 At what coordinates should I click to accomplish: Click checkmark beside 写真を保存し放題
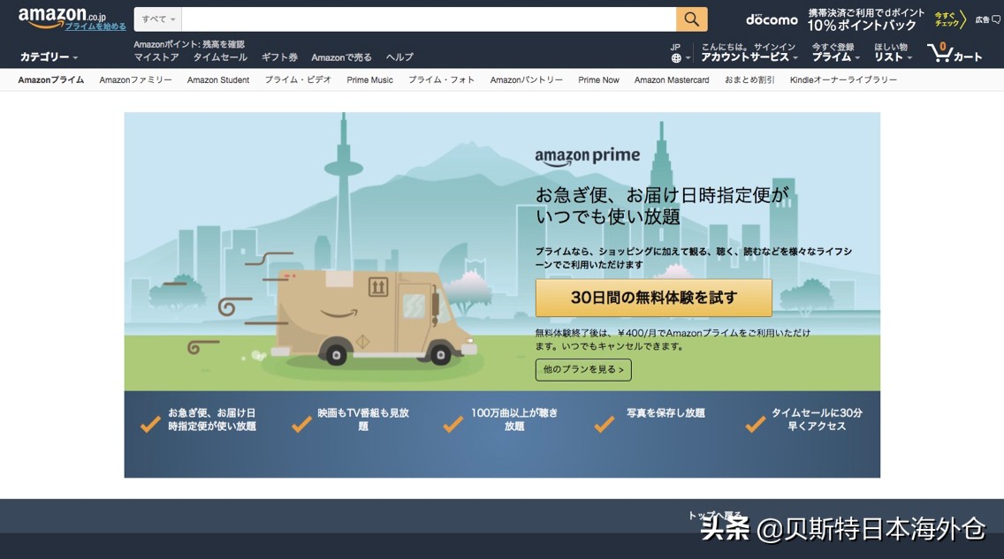pos(604,423)
